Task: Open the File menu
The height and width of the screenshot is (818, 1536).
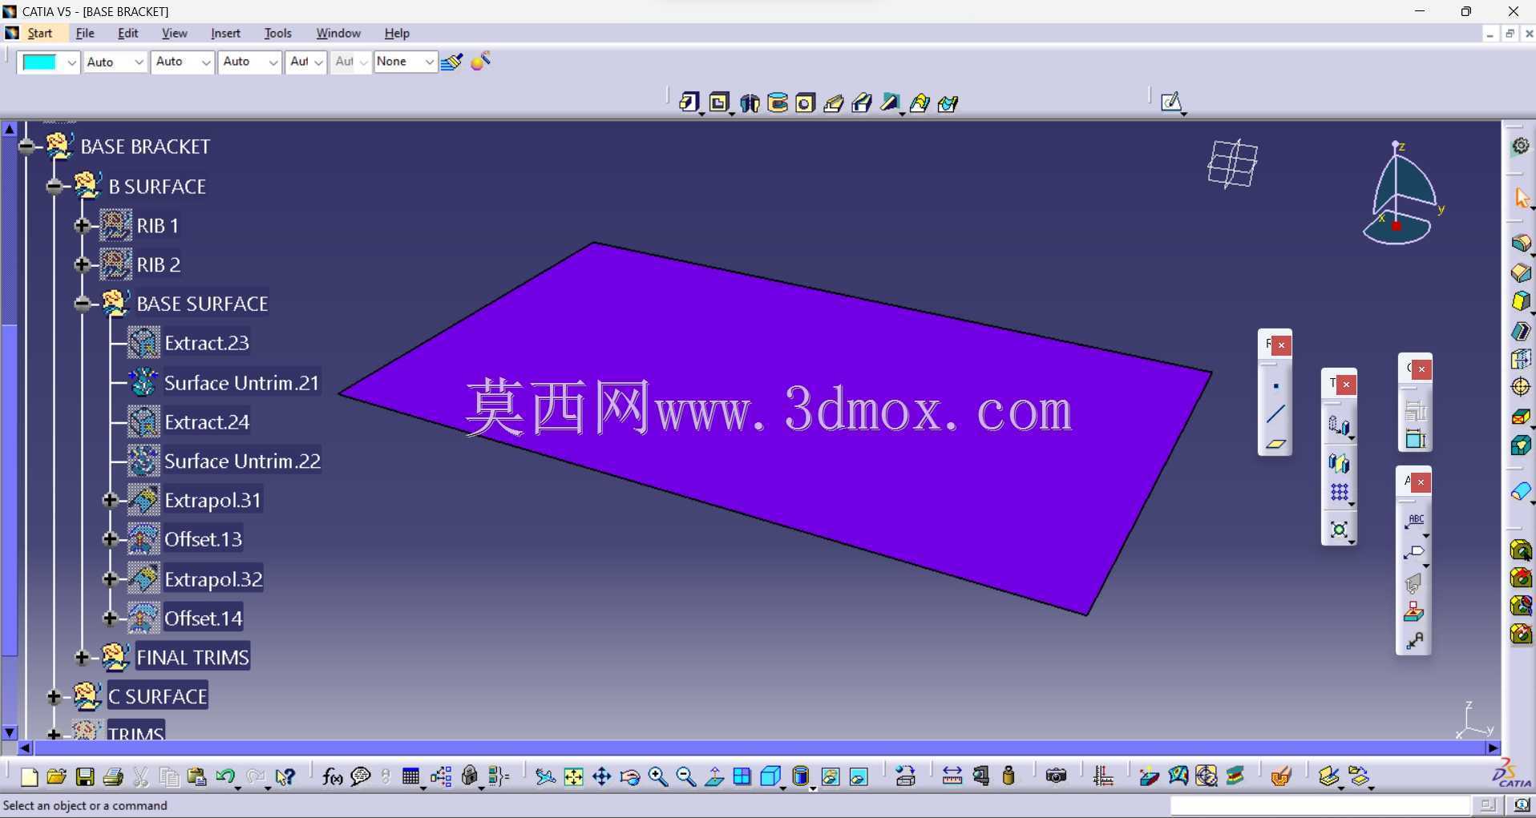Action: 85,33
